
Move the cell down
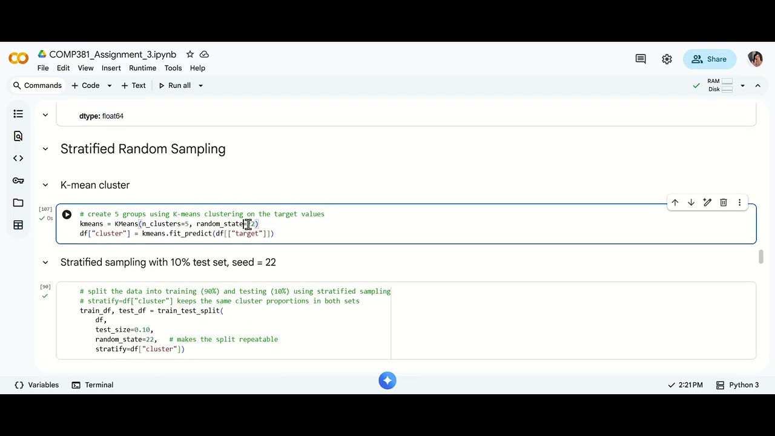(691, 202)
